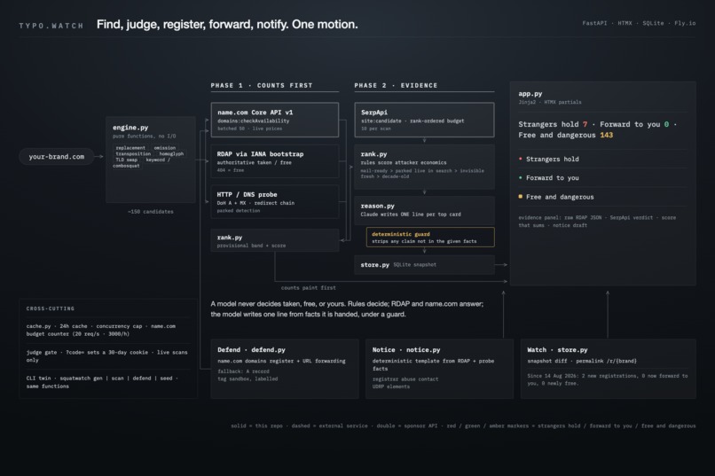715x476 pixels.
Task: Click the 'CLI twin · squatwatch gen' entry
Action: tap(102, 382)
